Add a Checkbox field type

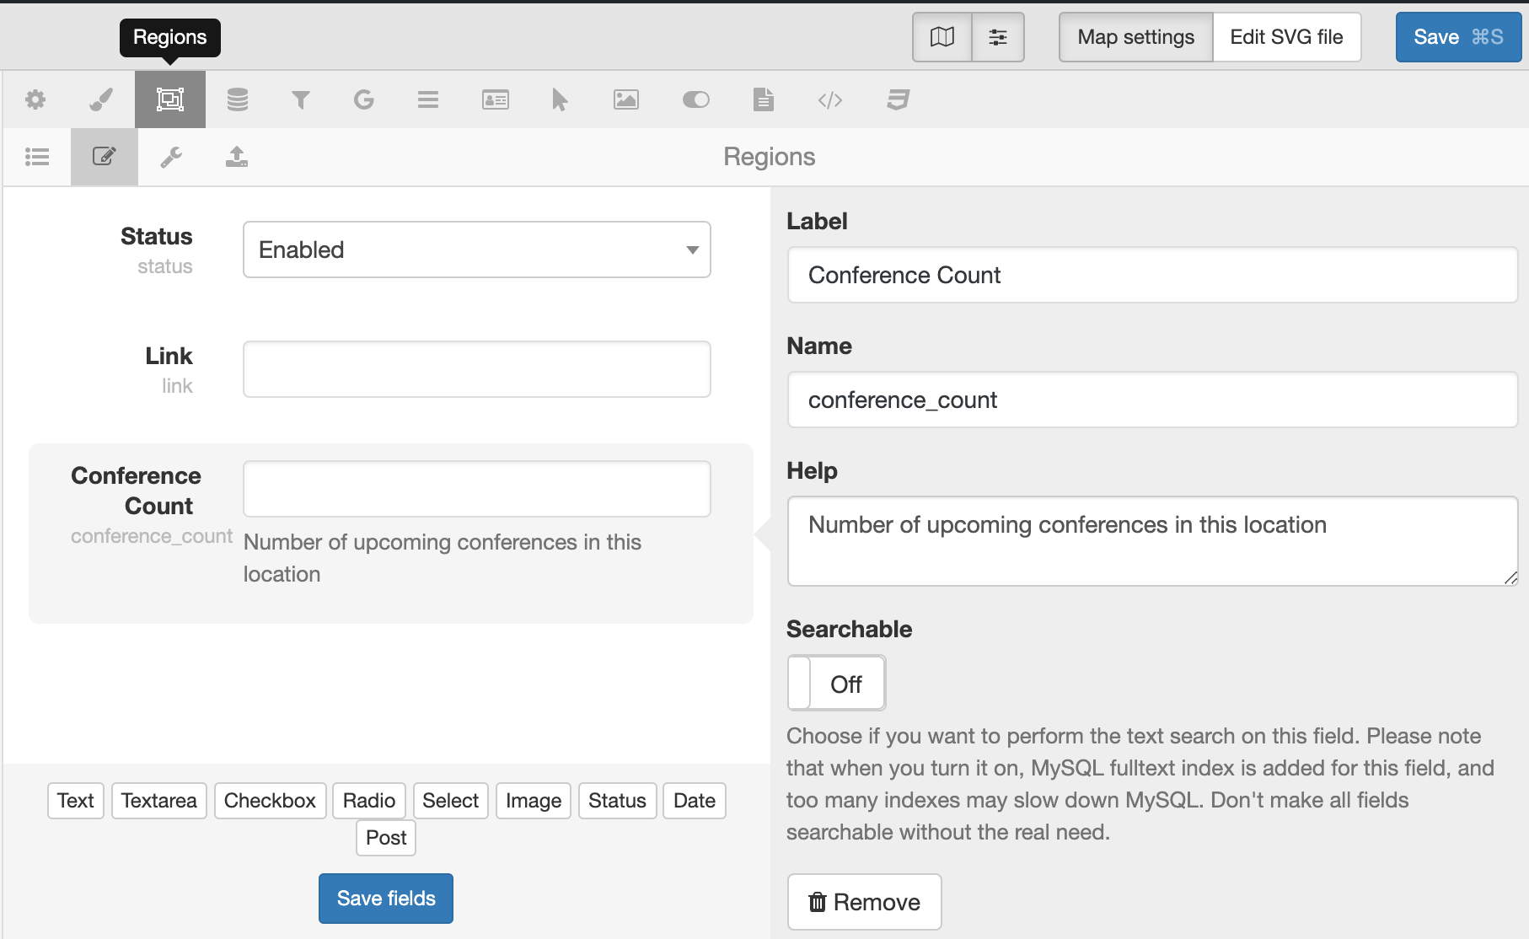pos(270,801)
